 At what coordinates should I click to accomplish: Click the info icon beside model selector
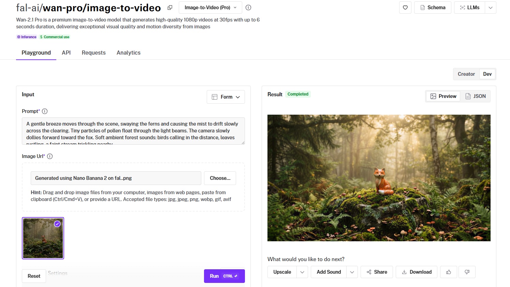point(248,8)
